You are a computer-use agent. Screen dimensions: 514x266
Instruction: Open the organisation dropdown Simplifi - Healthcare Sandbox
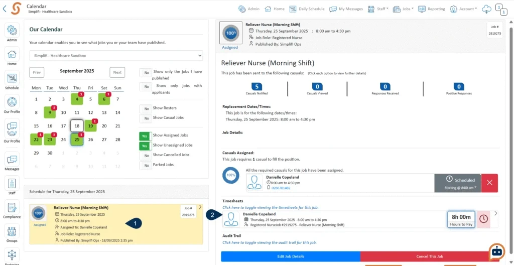[x=116, y=56]
